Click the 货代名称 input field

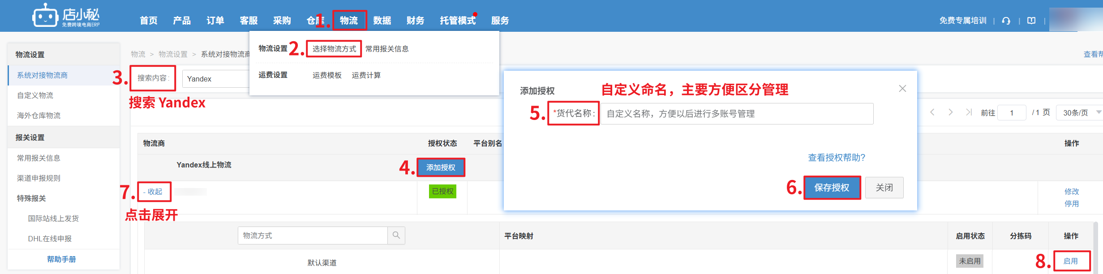coord(737,114)
